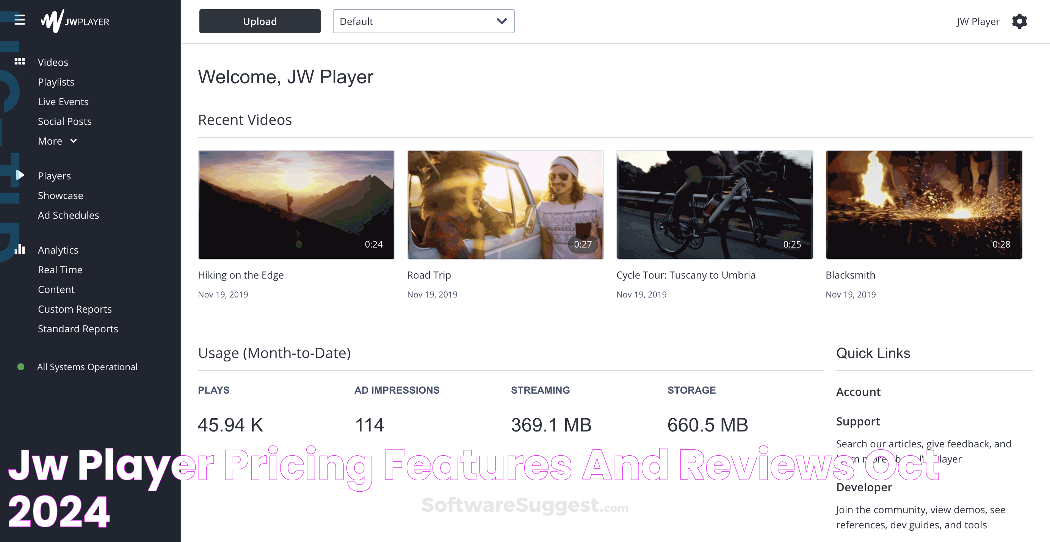Screen dimensions: 1050x542
Task: Open Custom Reports
Action: click(75, 309)
